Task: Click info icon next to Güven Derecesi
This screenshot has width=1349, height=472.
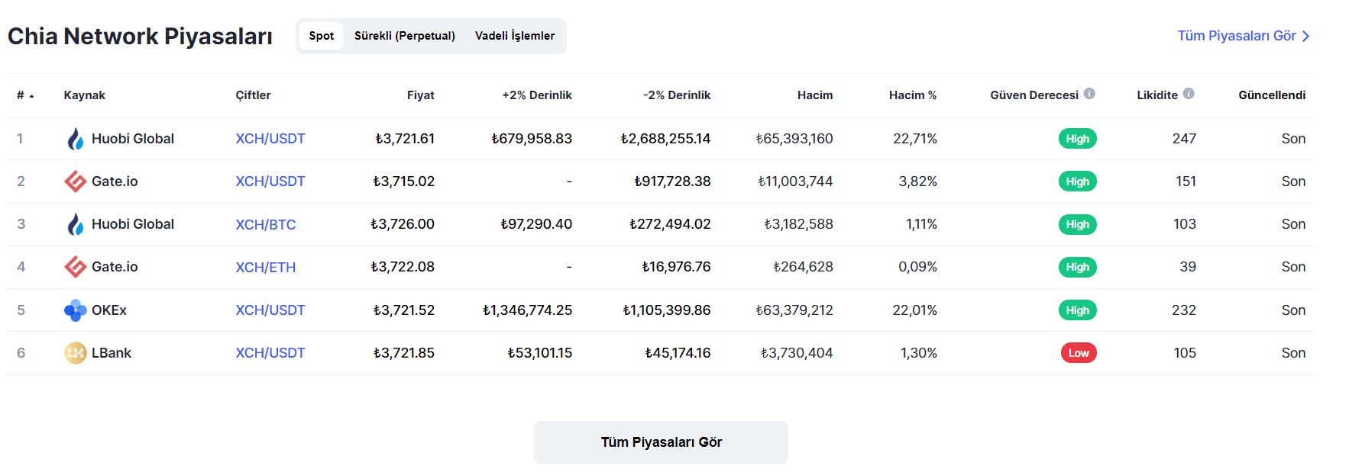Action: click(1089, 94)
